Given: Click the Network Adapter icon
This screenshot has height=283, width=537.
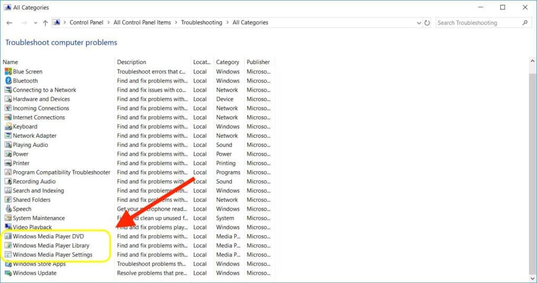Looking at the screenshot, I should coord(8,136).
